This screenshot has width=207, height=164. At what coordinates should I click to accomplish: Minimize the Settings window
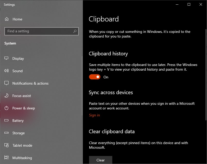coord(177,4)
